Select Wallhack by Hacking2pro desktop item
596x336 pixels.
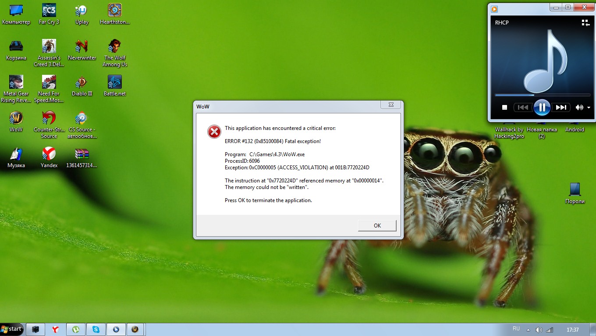(x=509, y=133)
